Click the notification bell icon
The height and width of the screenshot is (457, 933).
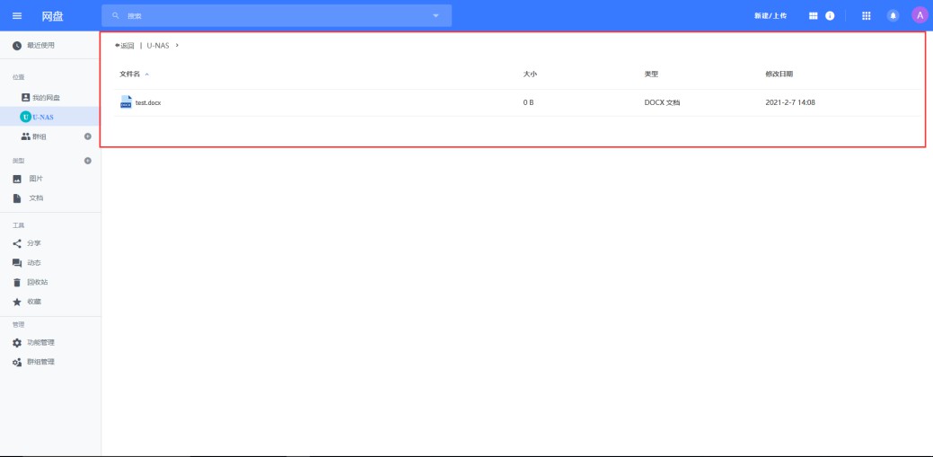pyautogui.click(x=893, y=15)
